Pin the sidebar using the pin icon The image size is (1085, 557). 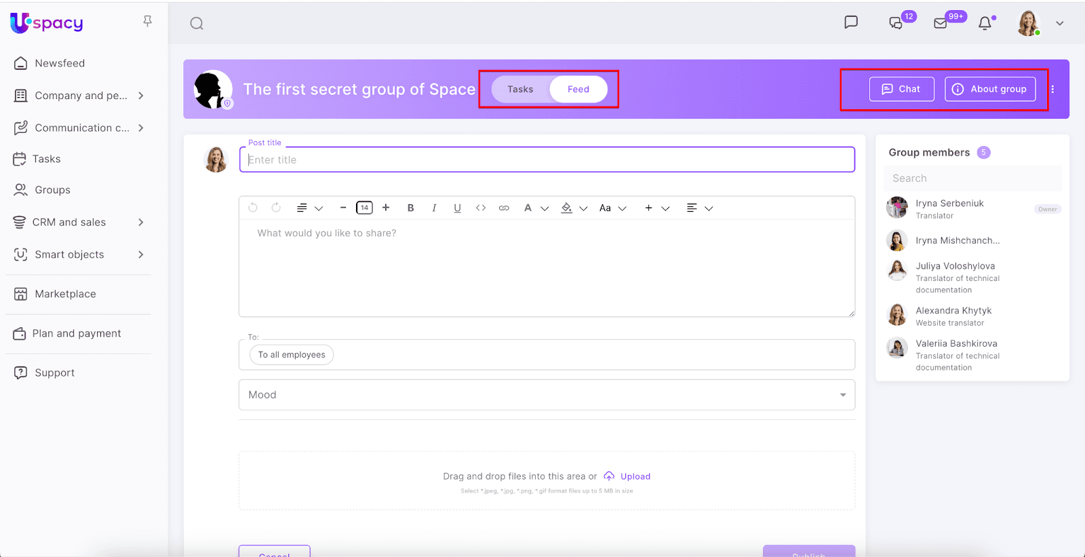pyautogui.click(x=147, y=22)
